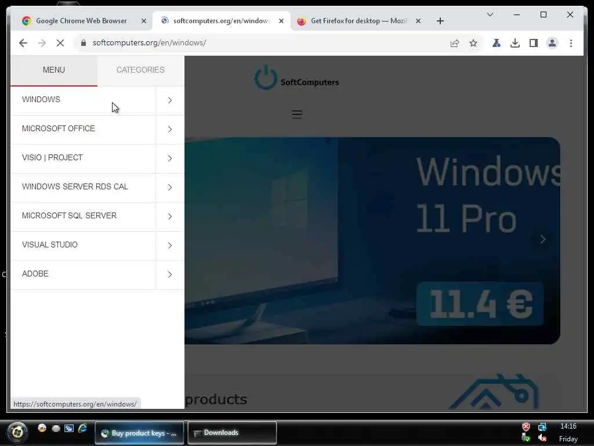The width and height of the screenshot is (594, 446).
Task: Click the browser forward arrow
Action: pyautogui.click(x=42, y=43)
